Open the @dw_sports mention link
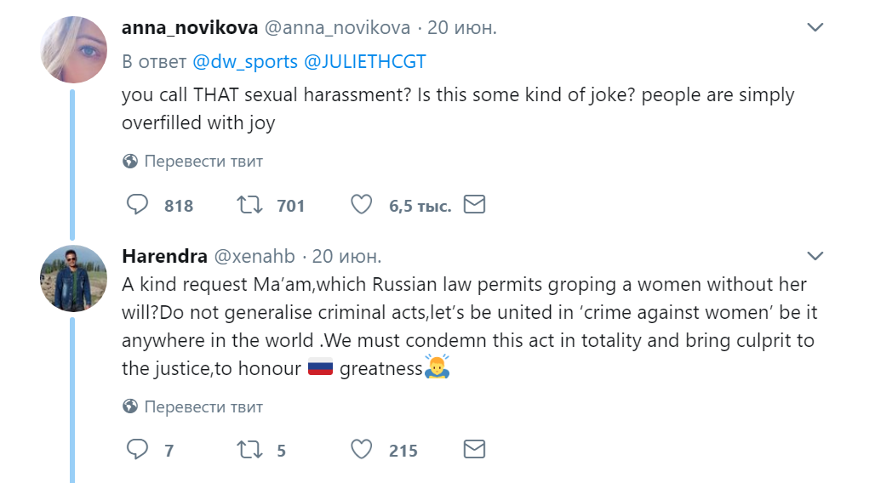Screen dimensions: 875x483 pos(245,61)
